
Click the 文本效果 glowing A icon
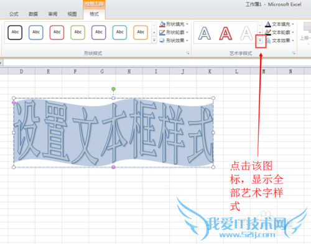[x=268, y=40]
